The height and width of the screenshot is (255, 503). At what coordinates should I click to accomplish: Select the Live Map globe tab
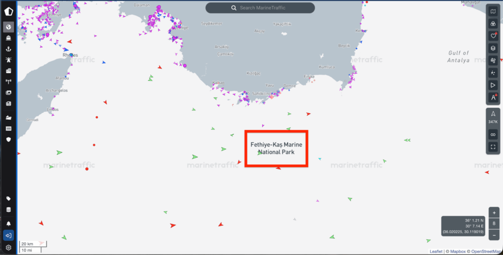pyautogui.click(x=8, y=27)
